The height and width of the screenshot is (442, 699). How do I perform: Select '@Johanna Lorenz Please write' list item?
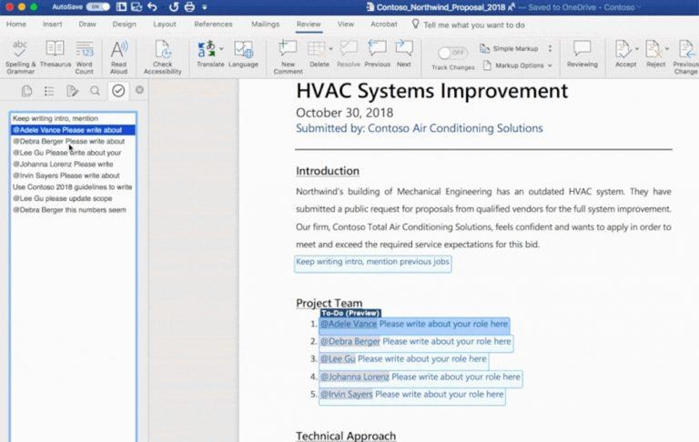pos(73,164)
